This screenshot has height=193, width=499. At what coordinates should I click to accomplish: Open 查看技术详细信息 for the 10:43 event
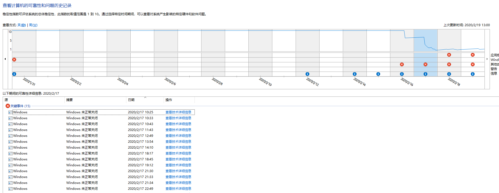click(178, 124)
